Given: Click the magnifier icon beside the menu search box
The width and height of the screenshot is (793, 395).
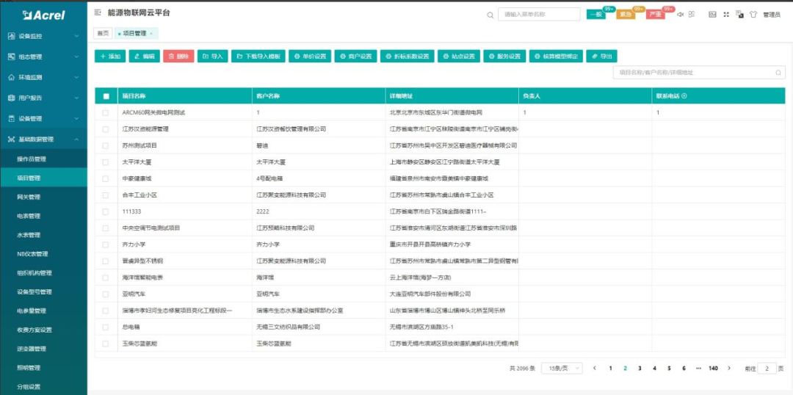Looking at the screenshot, I should [490, 15].
